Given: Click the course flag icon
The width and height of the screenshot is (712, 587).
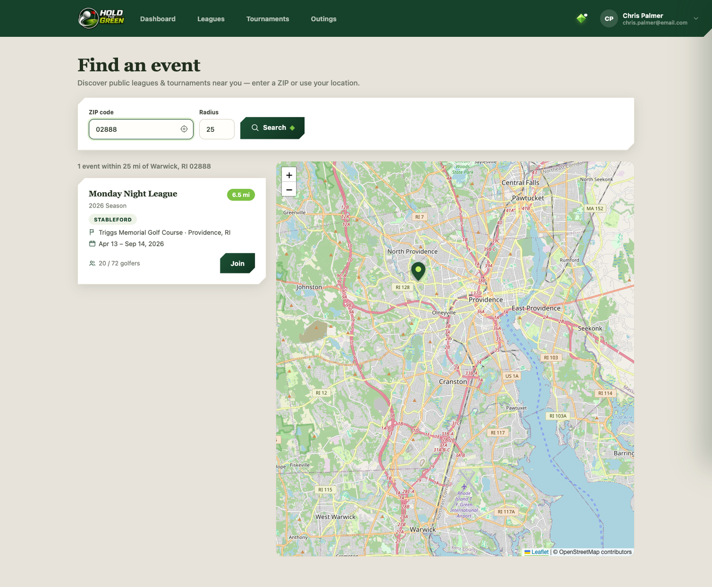Looking at the screenshot, I should point(92,232).
